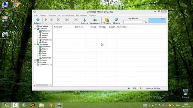This screenshot has height=108, width=193.
Task: Click the Download Master taskbar icon
Action: [x=59, y=105]
